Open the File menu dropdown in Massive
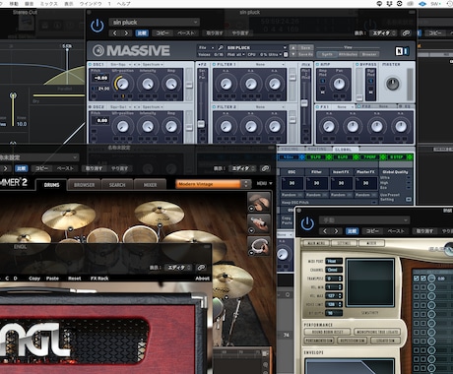The width and height of the screenshot is (453, 374). (207, 47)
